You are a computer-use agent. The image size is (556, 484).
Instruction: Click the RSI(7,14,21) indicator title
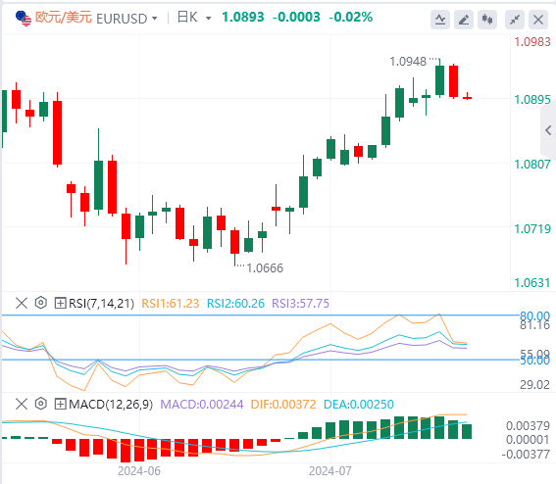[101, 304]
